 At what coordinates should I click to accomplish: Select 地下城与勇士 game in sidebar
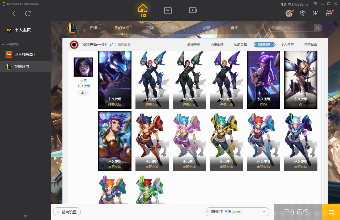tap(25, 55)
